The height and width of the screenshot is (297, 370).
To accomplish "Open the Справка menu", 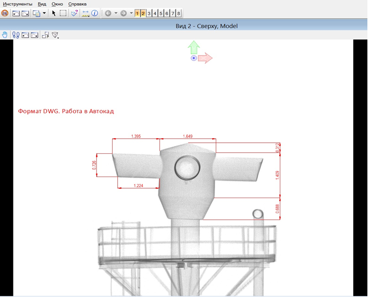I will [x=77, y=4].
